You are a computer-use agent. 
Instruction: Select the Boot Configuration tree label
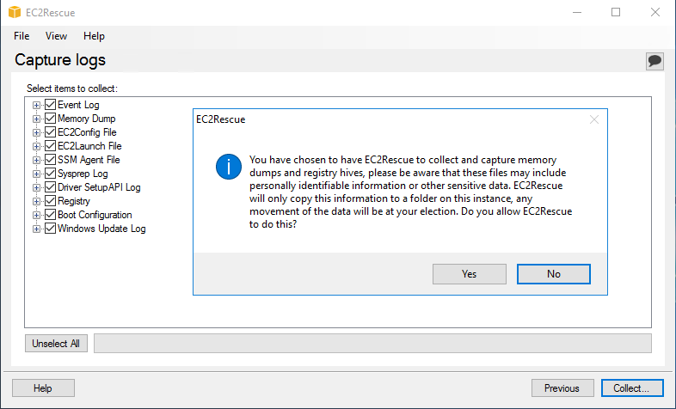point(95,216)
